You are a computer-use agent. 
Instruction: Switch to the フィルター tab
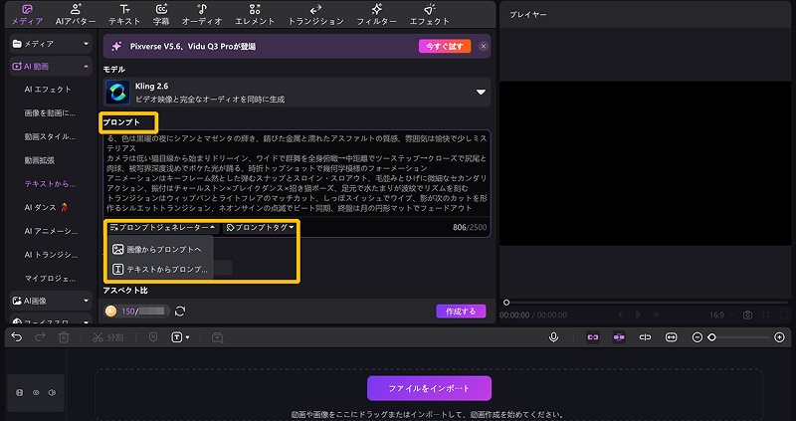(x=376, y=15)
